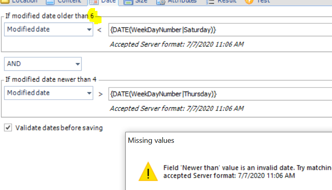Expand the AND operator dropdown
Viewport: 332px width, 190px height.
[77, 64]
